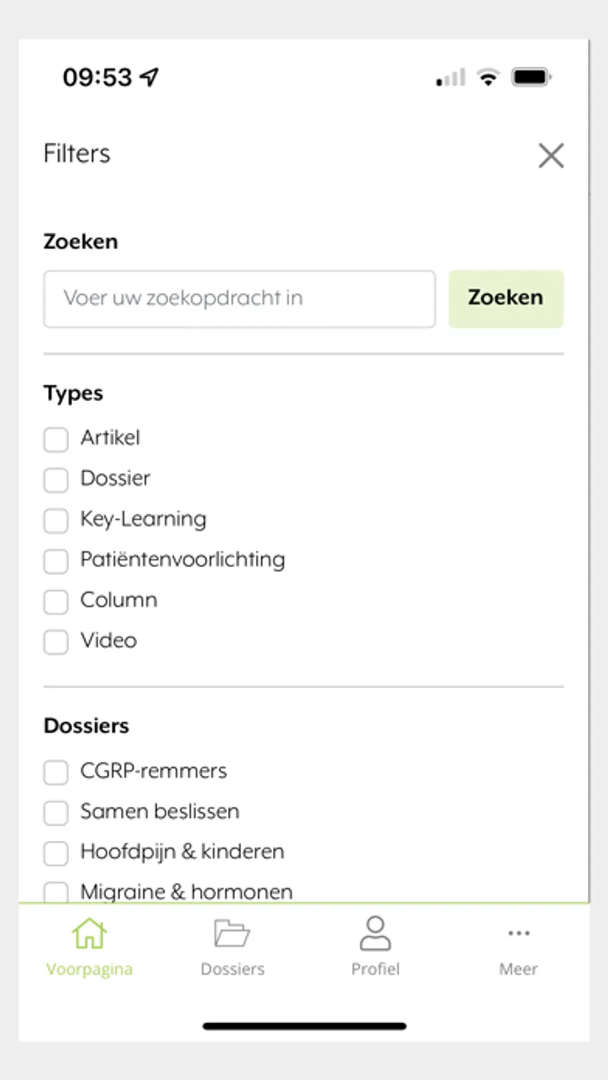Tick the Key-Learning checkbox
This screenshot has height=1080, width=608.
click(x=56, y=520)
